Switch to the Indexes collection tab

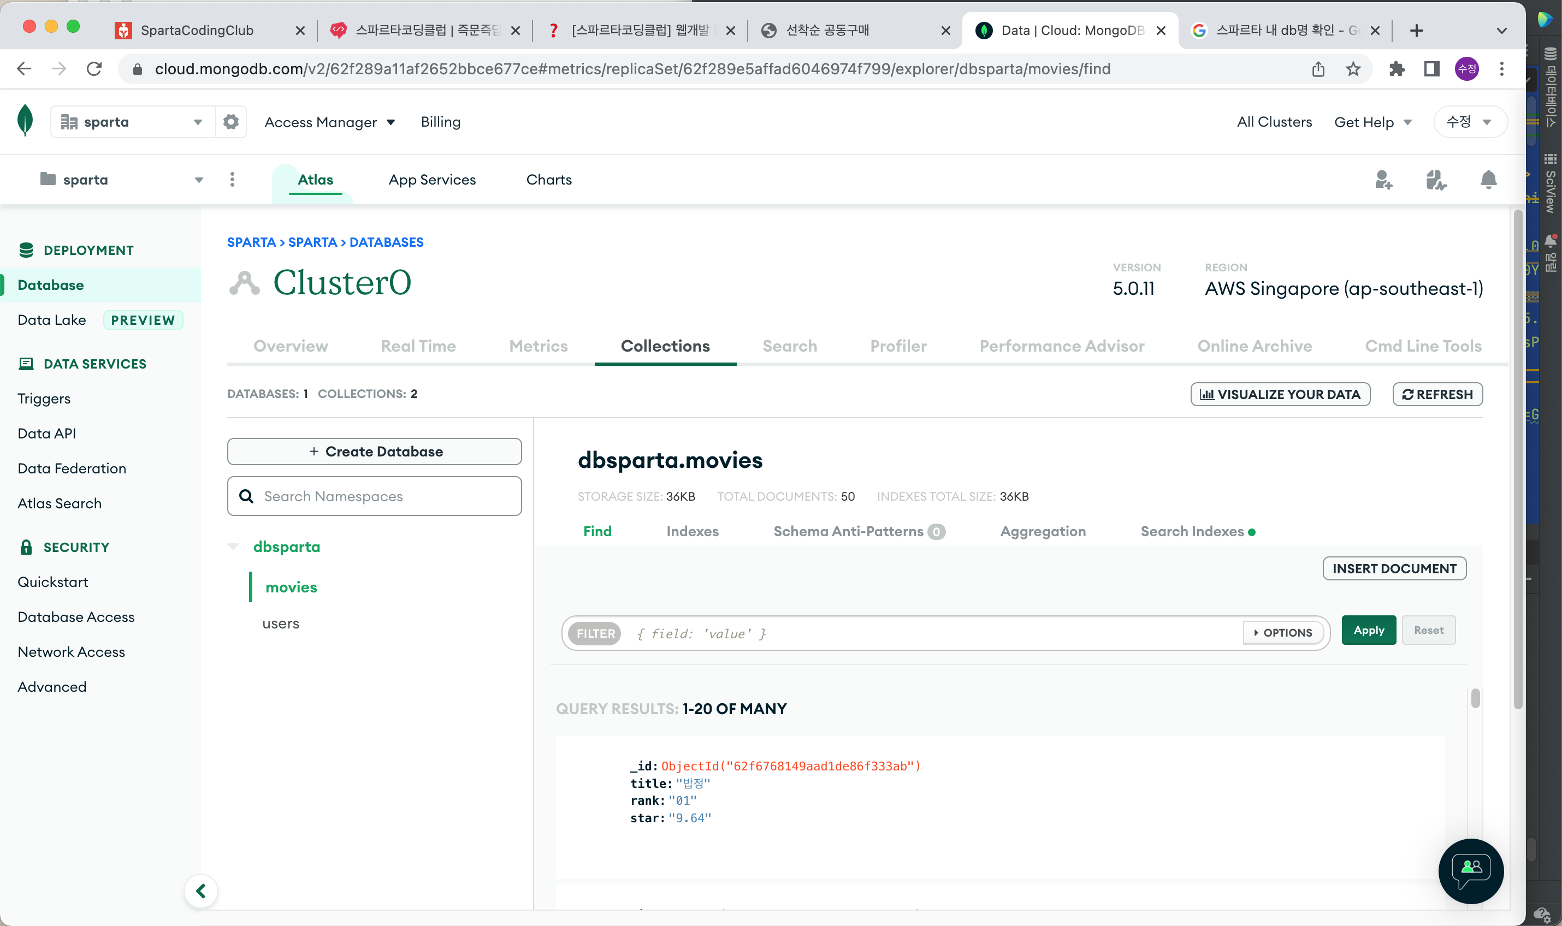click(692, 531)
